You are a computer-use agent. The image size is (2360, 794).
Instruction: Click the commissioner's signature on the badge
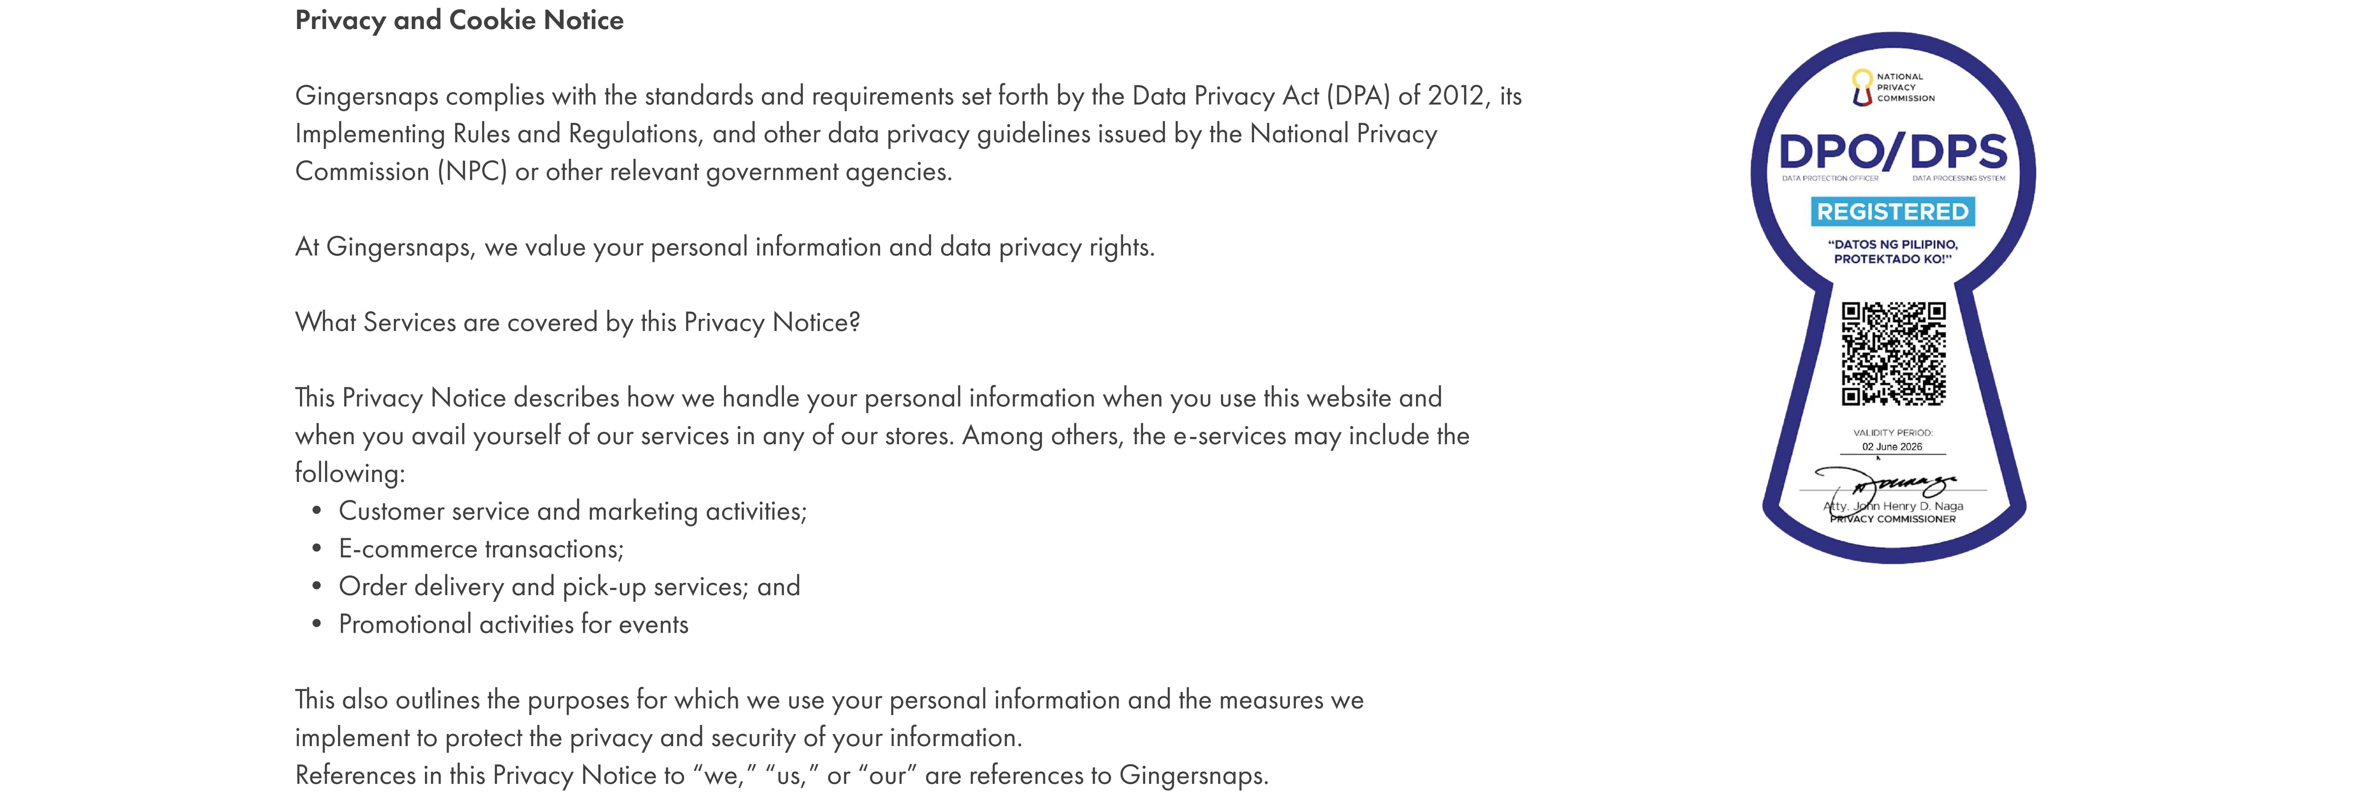tap(1887, 484)
